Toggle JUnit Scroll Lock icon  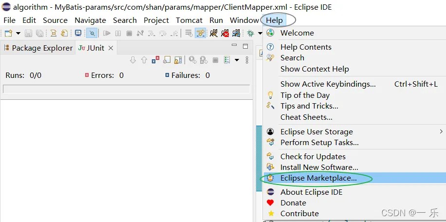tap(178, 60)
